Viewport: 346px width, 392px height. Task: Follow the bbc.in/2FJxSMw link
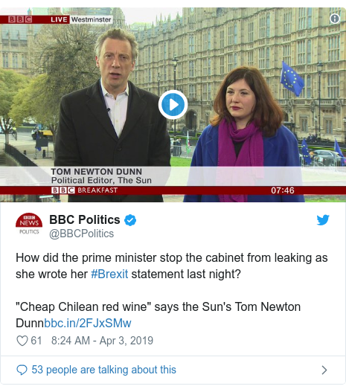click(88, 323)
